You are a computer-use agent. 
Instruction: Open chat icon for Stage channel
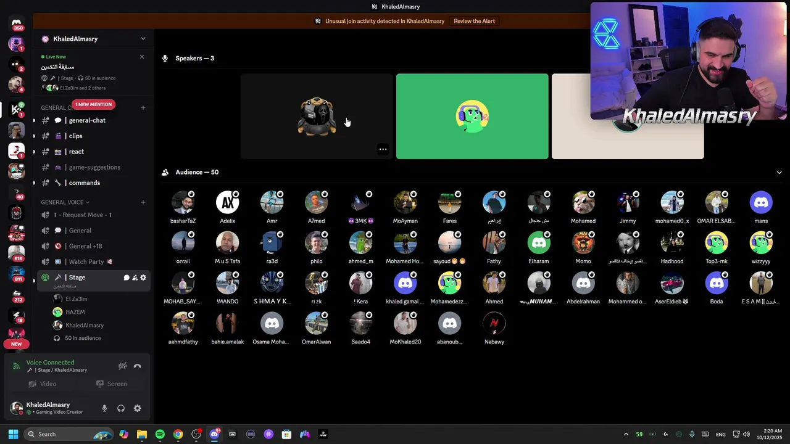tap(127, 277)
